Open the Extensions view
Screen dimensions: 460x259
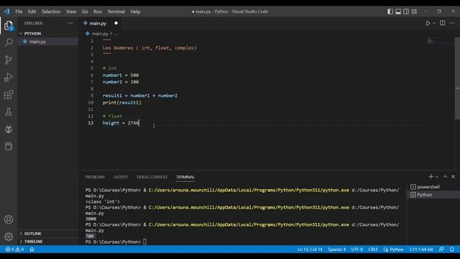click(9, 94)
